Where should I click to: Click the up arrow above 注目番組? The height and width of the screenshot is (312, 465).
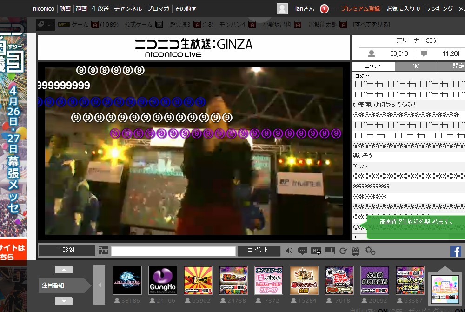[x=63, y=269]
